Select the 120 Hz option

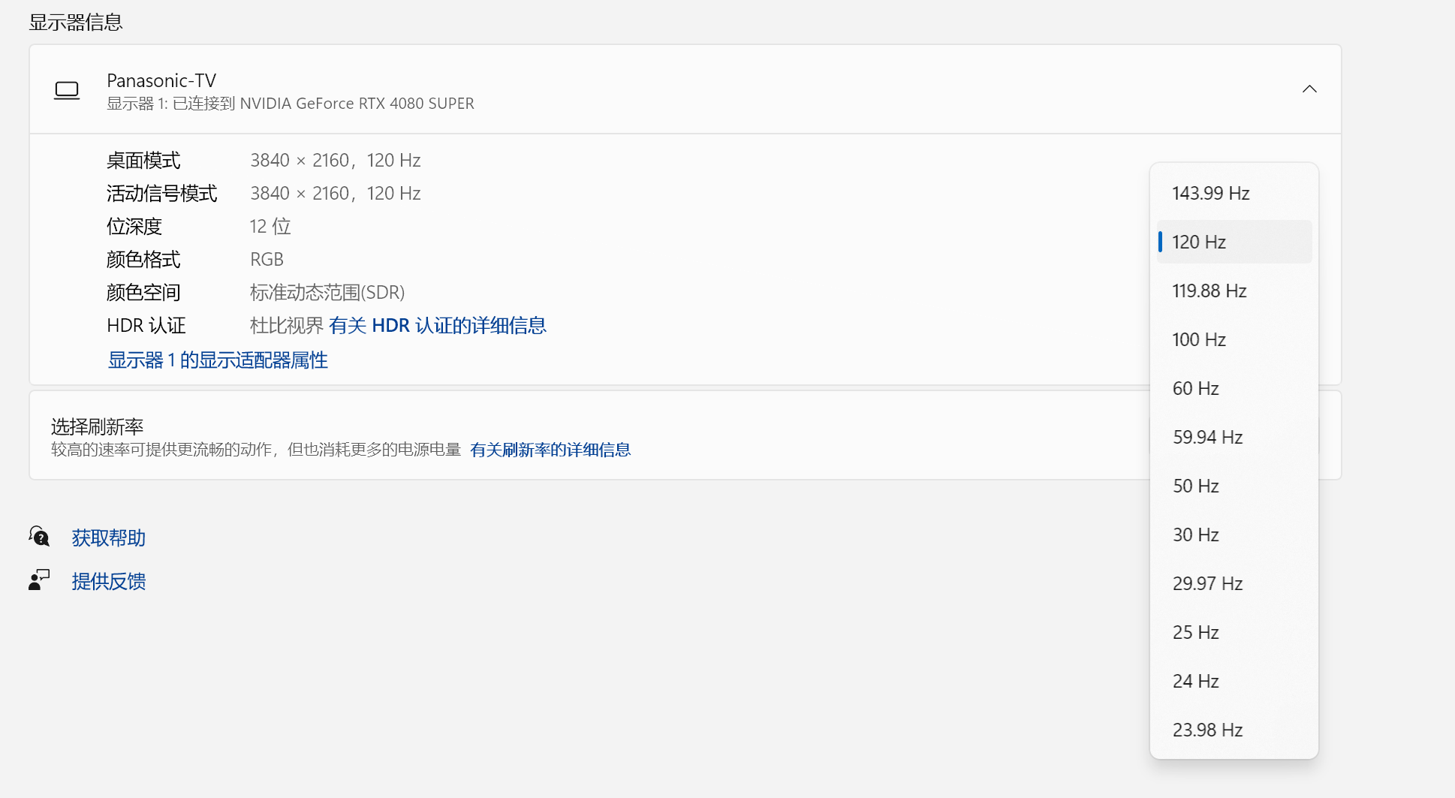[x=1199, y=242]
